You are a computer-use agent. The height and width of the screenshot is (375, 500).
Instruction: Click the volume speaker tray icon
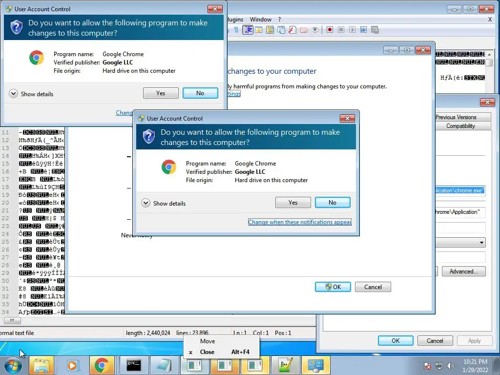pyautogui.click(x=450, y=366)
